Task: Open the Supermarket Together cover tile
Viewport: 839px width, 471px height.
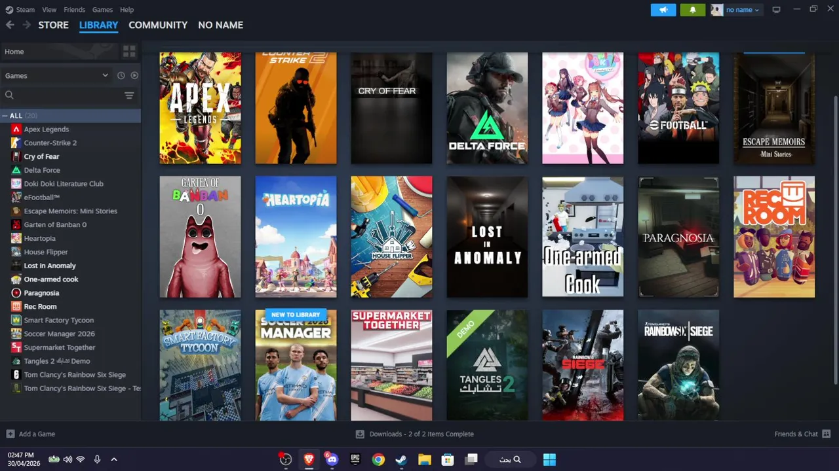Action: [391, 365]
